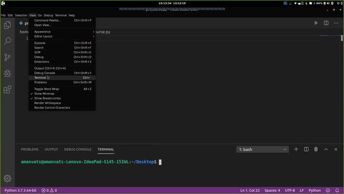Click Python language mode in status bar
344x194 pixels.
pyautogui.click(x=314, y=190)
